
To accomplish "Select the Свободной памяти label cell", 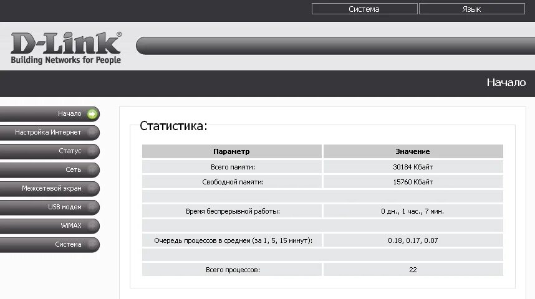I will click(x=232, y=182).
